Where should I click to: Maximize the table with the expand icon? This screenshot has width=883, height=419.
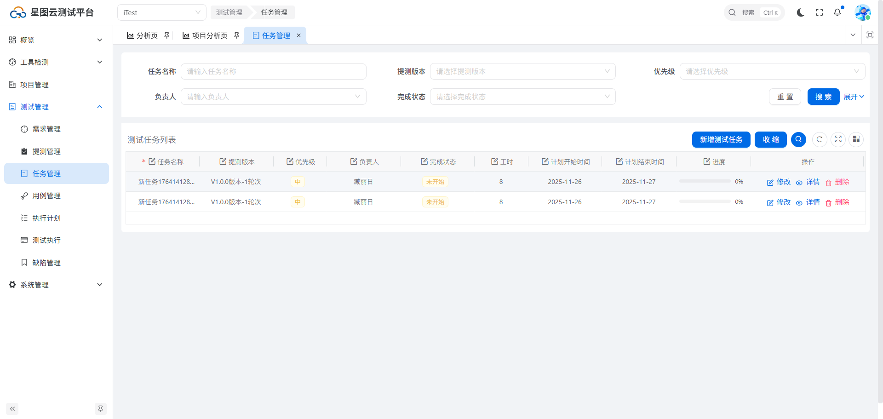click(838, 139)
